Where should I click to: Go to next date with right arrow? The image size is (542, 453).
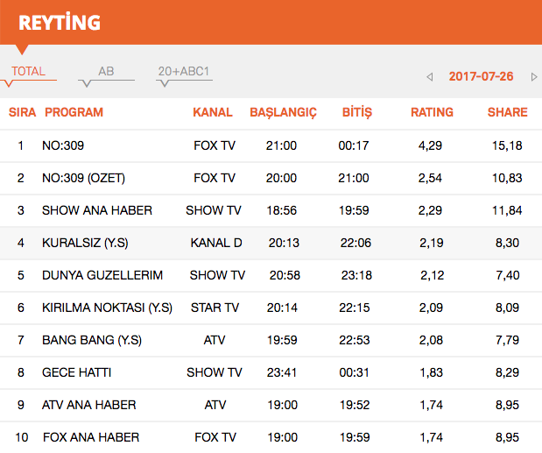pos(534,77)
